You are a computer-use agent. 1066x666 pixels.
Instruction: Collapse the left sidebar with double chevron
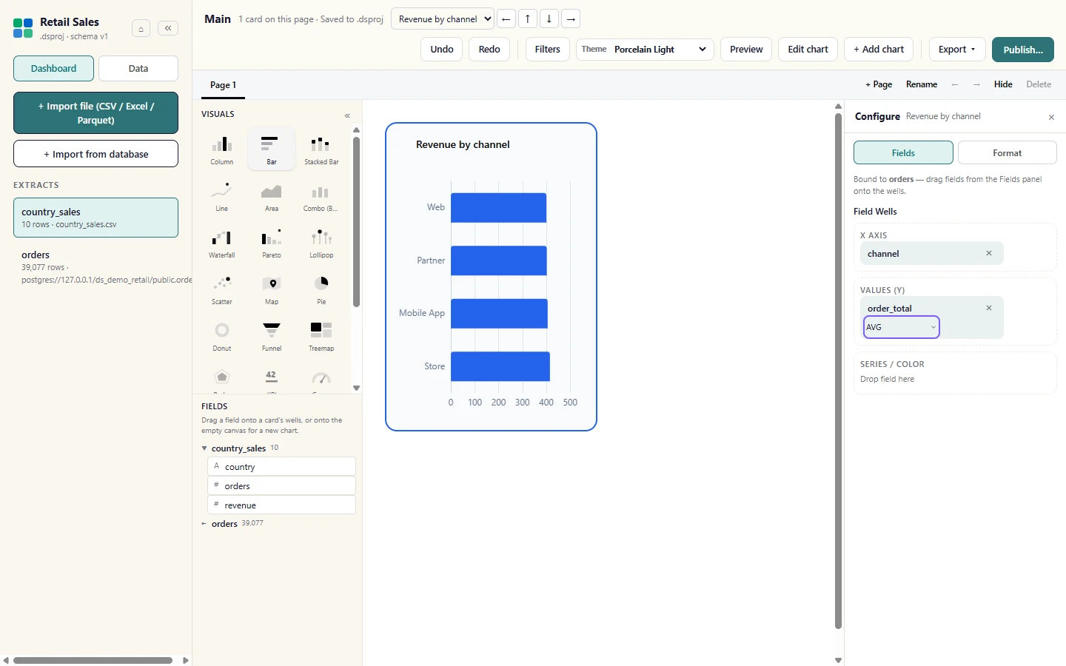tap(168, 28)
